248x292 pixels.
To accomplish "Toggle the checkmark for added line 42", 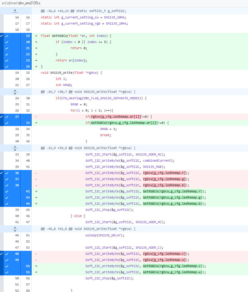I will point(7,191).
